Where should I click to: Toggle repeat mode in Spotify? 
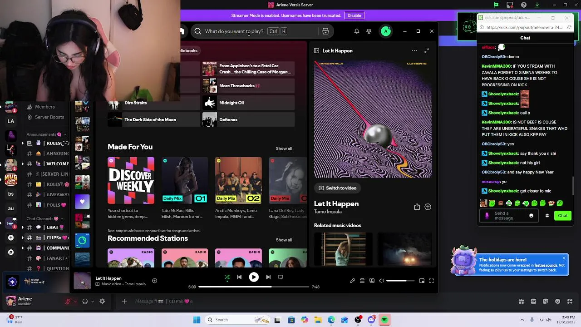[x=281, y=277]
